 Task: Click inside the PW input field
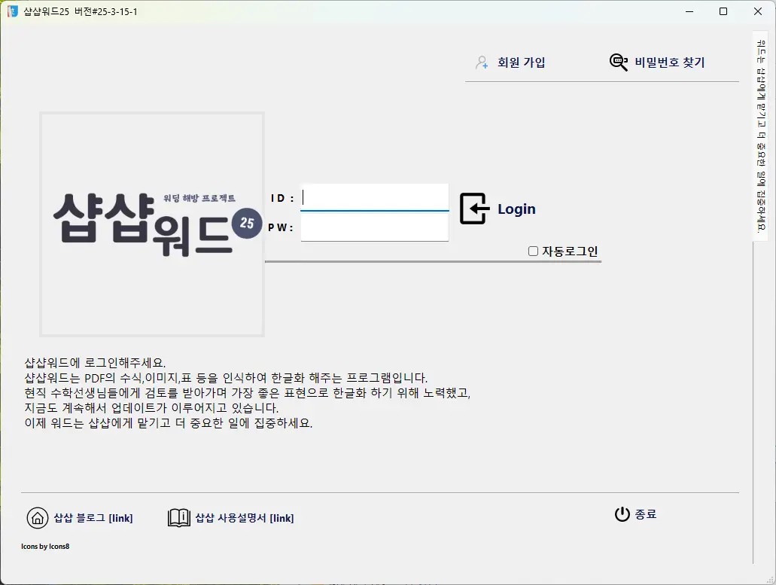click(374, 226)
